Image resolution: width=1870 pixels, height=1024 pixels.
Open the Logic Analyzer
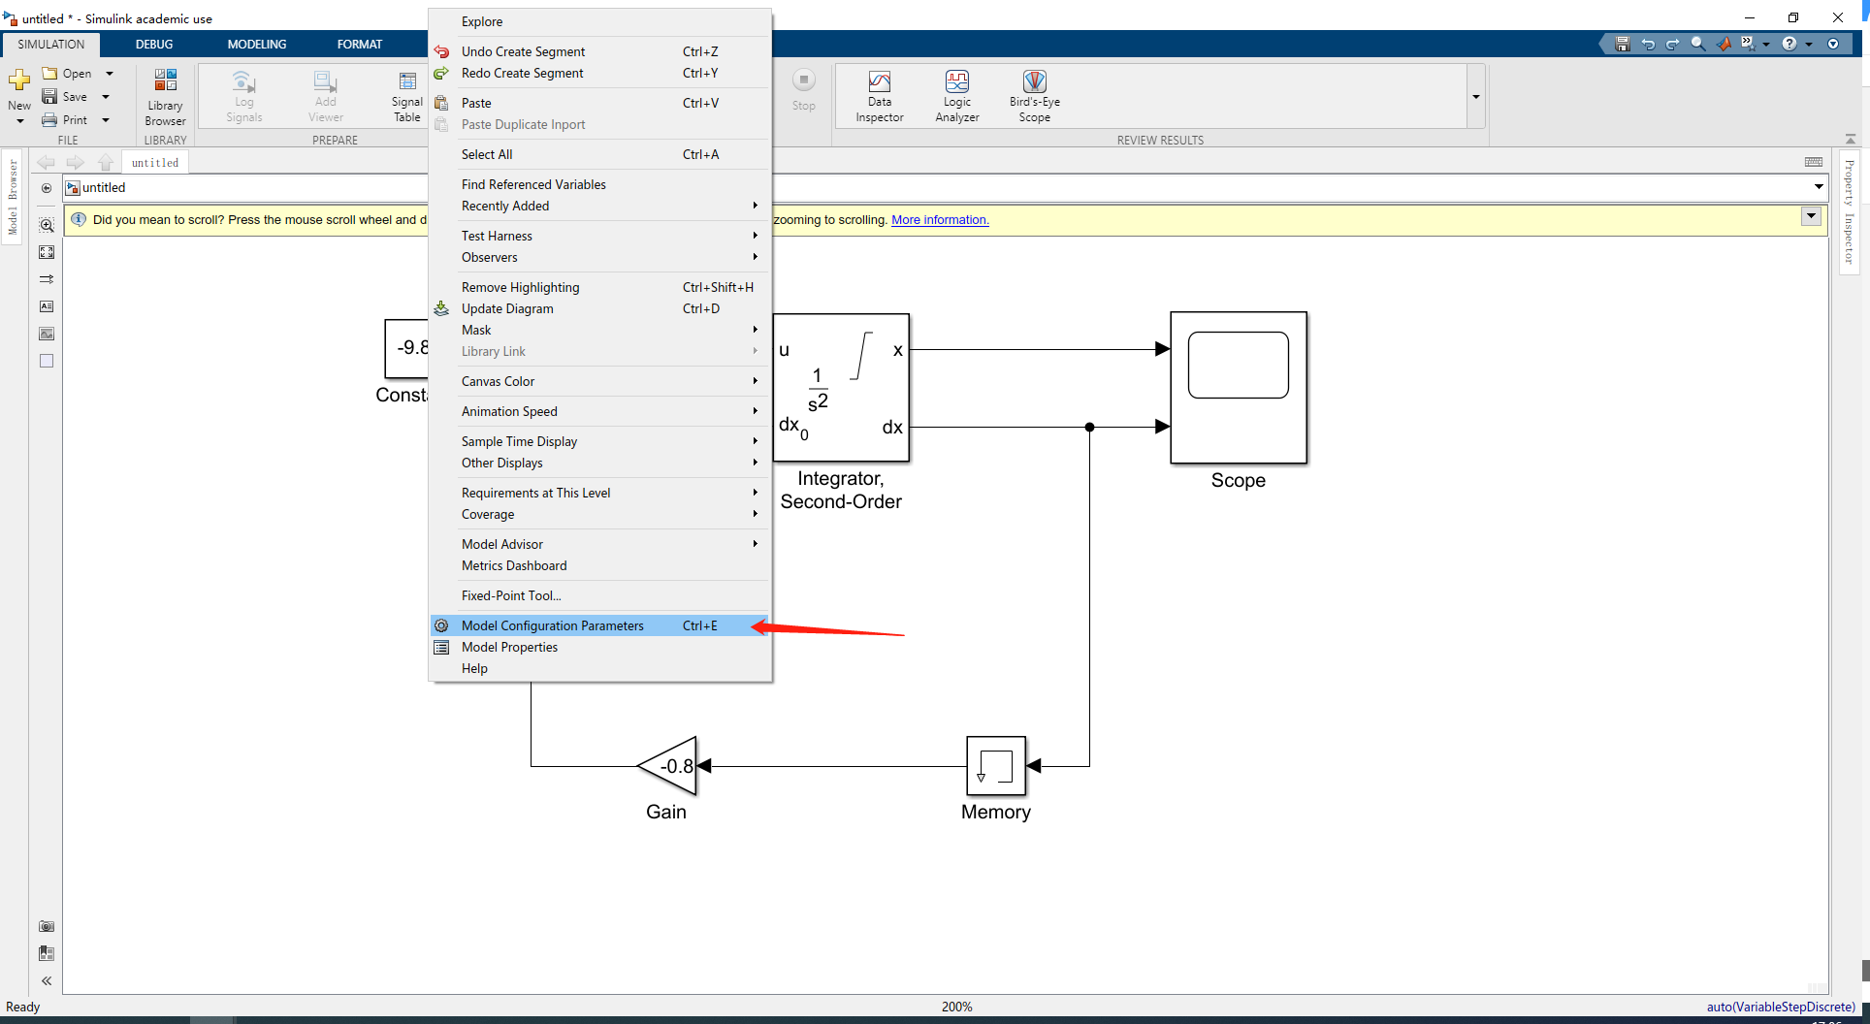956,95
